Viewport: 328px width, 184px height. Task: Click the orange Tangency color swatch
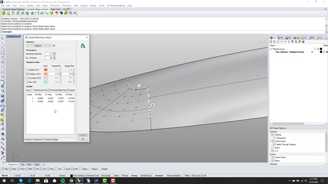click(x=46, y=74)
